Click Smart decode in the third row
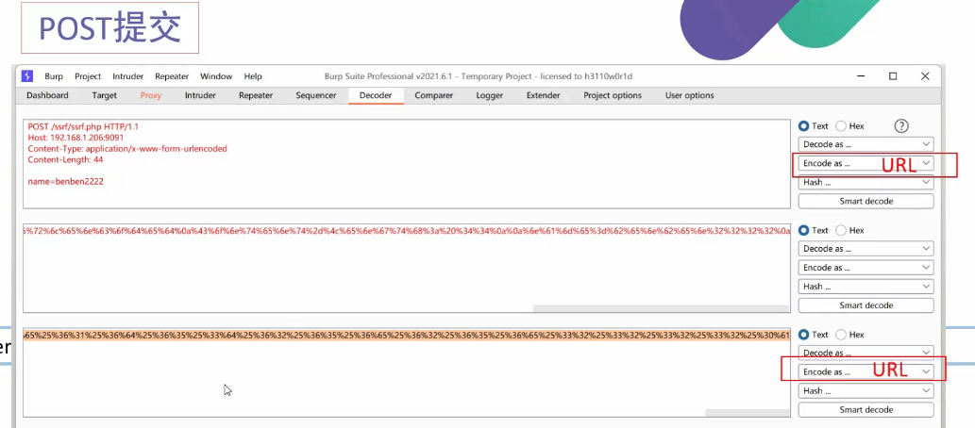This screenshot has width=975, height=428. pos(866,409)
